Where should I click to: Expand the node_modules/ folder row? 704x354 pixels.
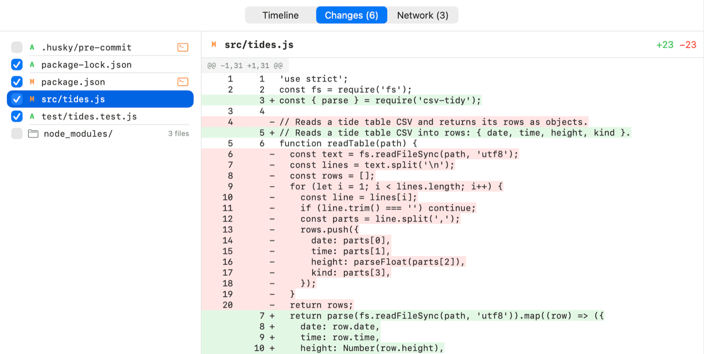100,134
